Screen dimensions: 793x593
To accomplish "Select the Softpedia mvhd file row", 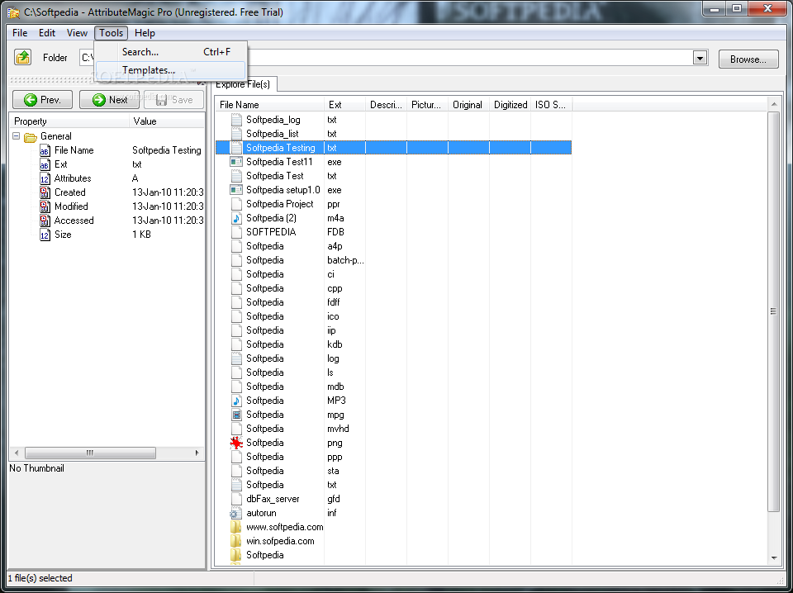I will pos(393,429).
